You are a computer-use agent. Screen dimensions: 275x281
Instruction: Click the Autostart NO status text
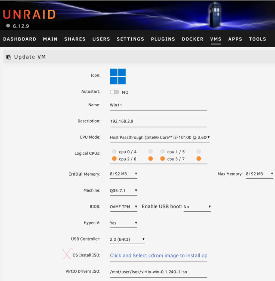(x=125, y=92)
